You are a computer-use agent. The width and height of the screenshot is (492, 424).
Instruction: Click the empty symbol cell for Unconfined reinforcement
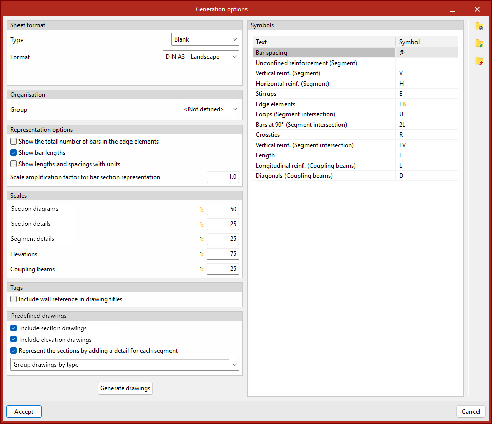coord(427,63)
